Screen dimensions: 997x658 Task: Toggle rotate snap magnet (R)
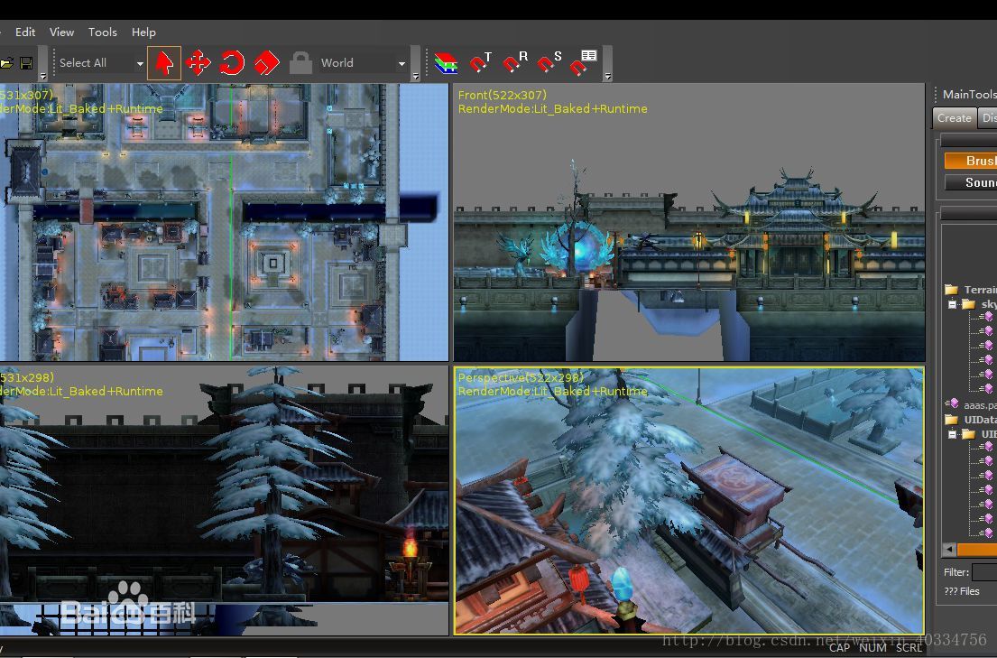tap(514, 63)
